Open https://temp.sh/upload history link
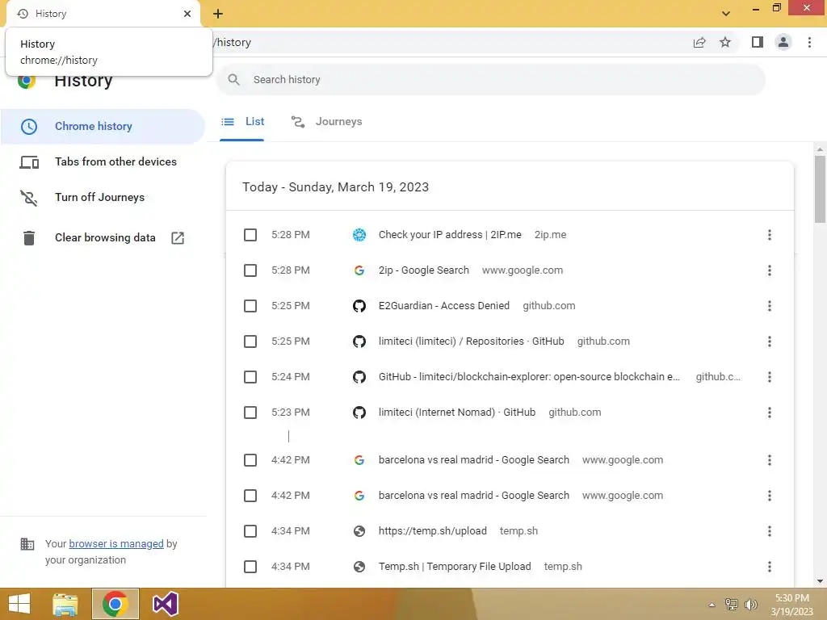This screenshot has height=620, width=827. coord(433,531)
